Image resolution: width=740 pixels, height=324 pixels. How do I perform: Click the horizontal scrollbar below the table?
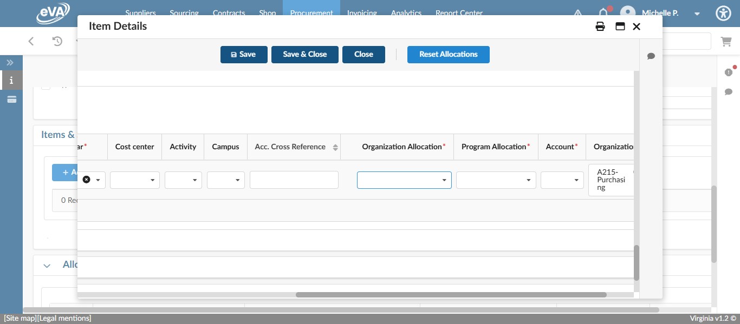coord(453,295)
